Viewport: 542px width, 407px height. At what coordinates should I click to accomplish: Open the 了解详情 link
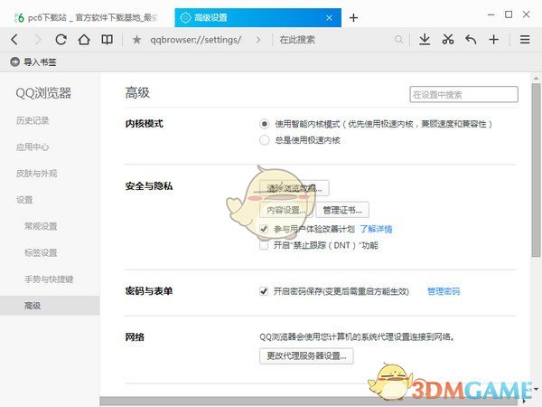376,229
